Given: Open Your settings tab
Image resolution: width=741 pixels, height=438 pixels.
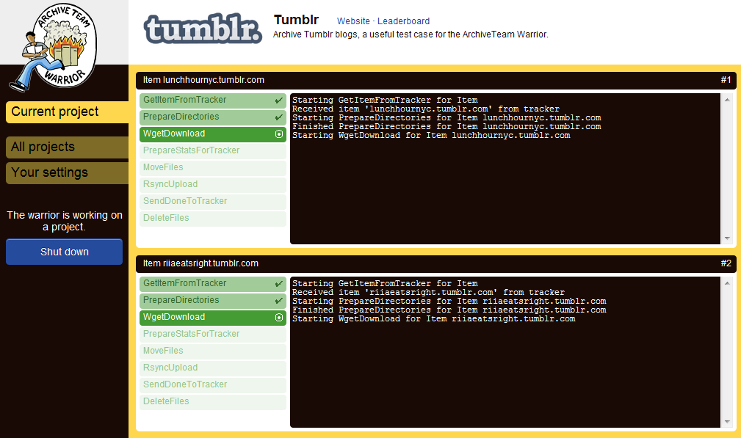Looking at the screenshot, I should pyautogui.click(x=67, y=172).
